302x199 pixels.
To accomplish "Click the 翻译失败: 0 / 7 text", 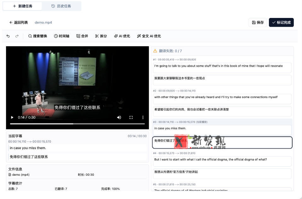I will pos(170,51).
